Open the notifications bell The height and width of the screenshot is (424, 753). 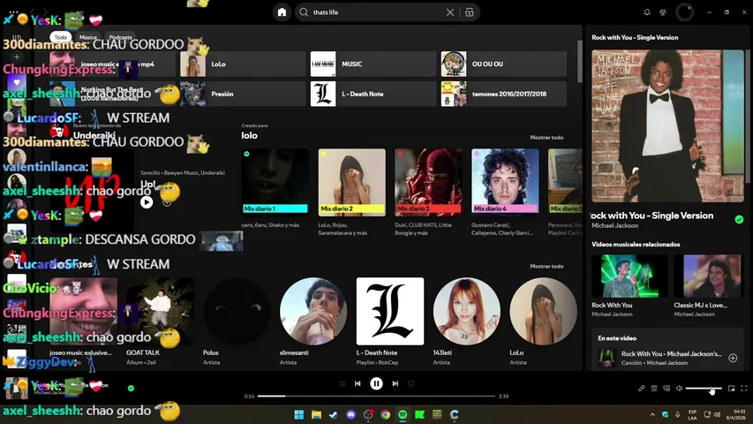coord(647,12)
